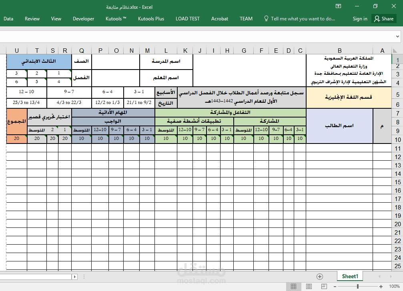Click the 'اسم الطالب' header cell

coord(339,126)
